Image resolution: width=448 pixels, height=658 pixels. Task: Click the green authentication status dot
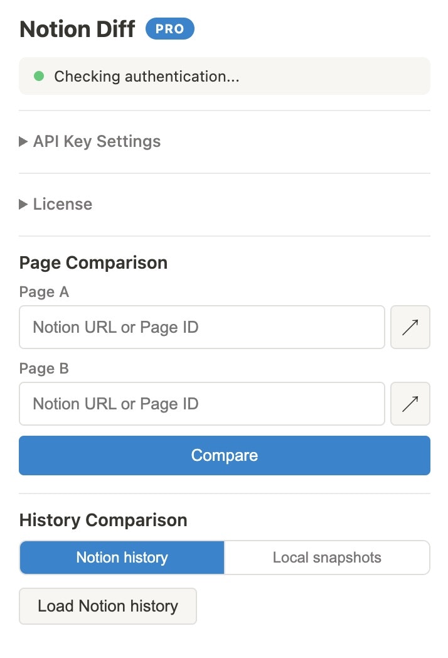coord(39,77)
